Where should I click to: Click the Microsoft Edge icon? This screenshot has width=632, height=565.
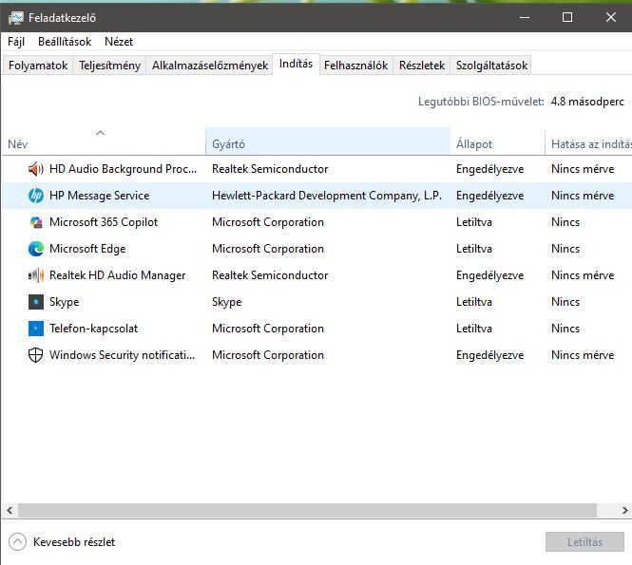point(36,249)
